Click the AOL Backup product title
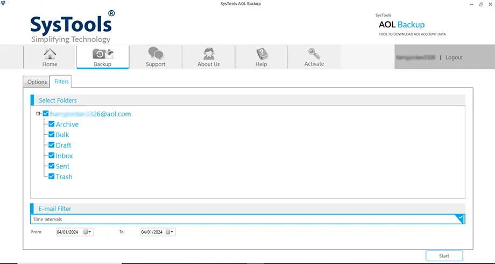 401,25
